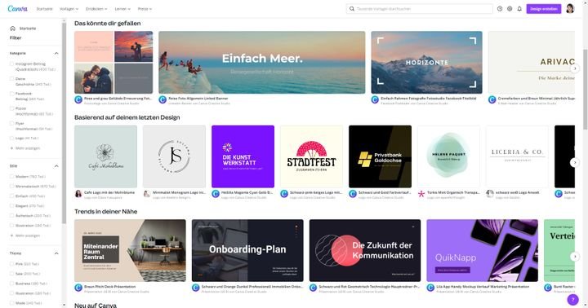Open the notifications bell
588x308 pixels.
point(519,9)
